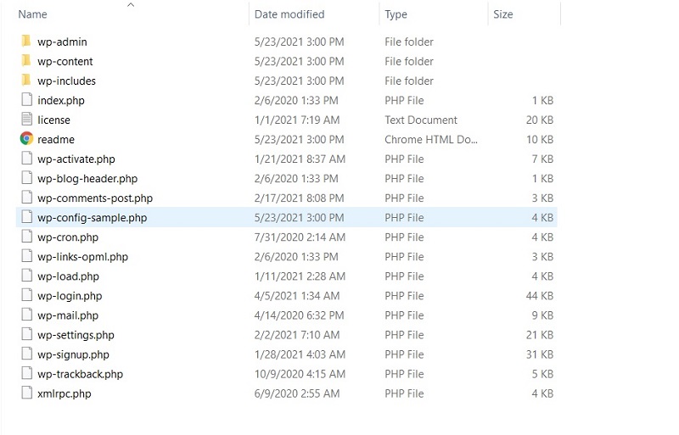679x435 pixels.
Task: Click the index.php file icon
Action: coord(27,99)
